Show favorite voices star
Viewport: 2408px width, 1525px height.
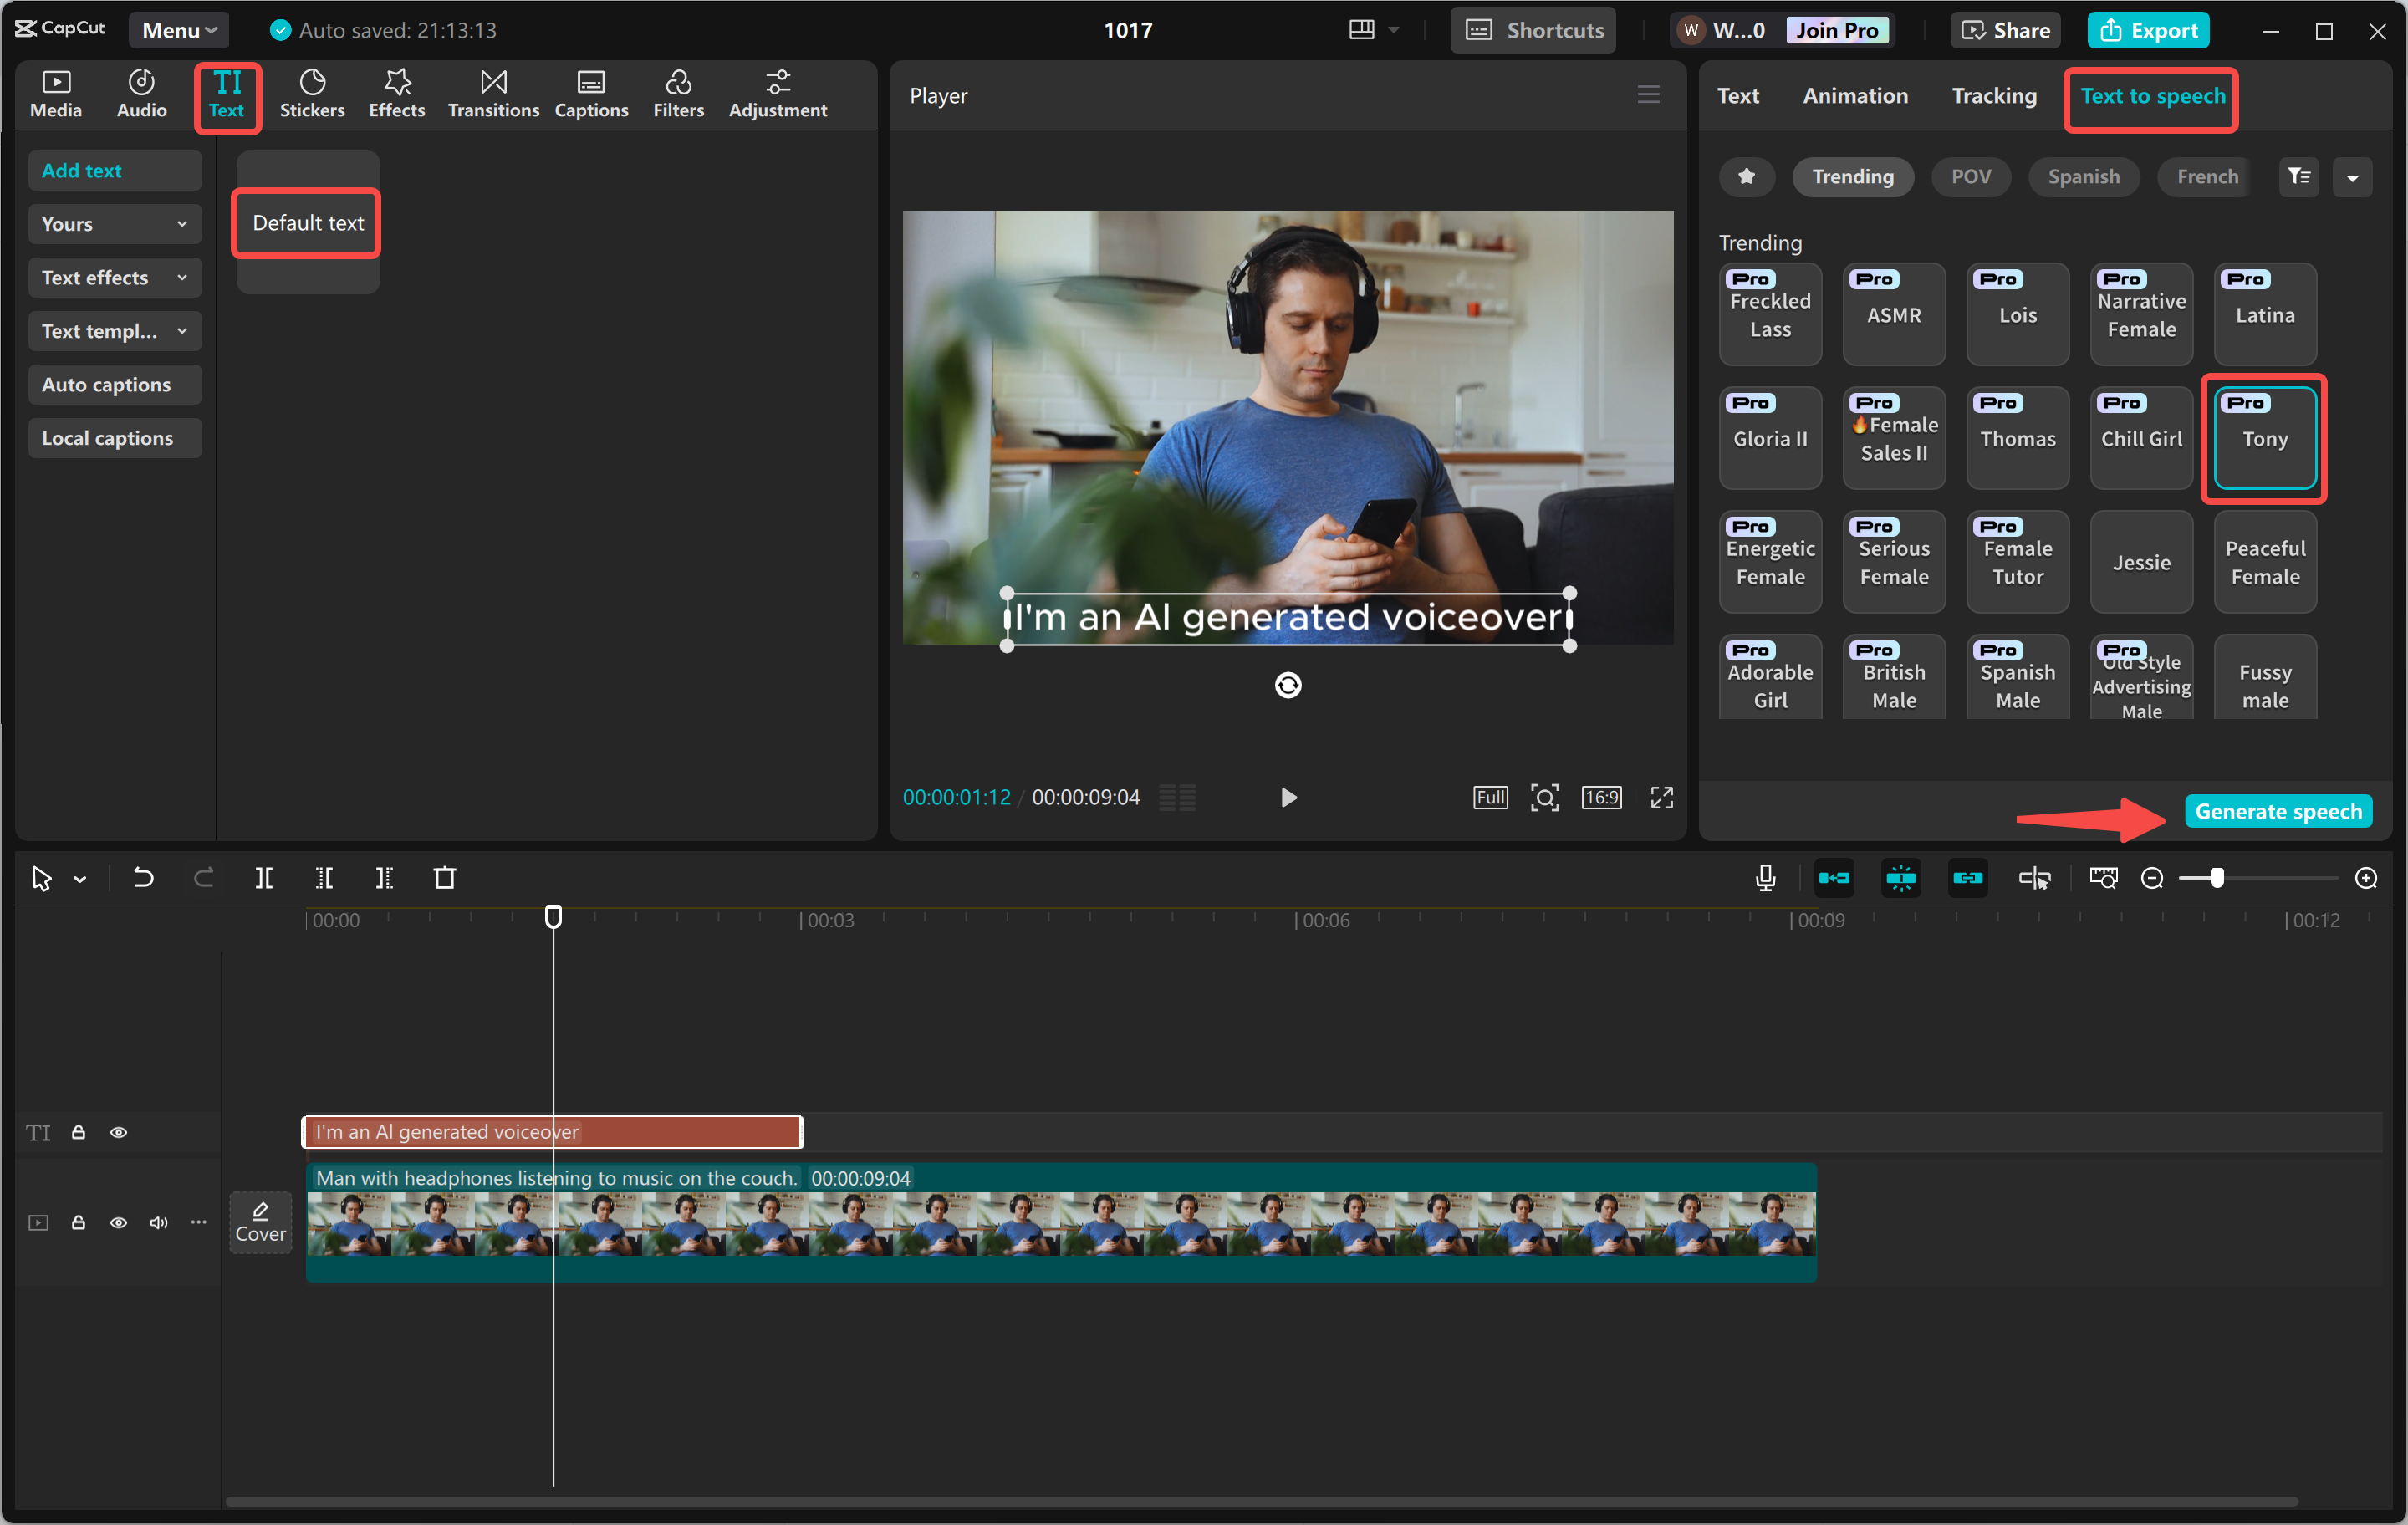(1746, 177)
